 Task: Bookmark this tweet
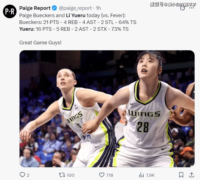click(181, 175)
